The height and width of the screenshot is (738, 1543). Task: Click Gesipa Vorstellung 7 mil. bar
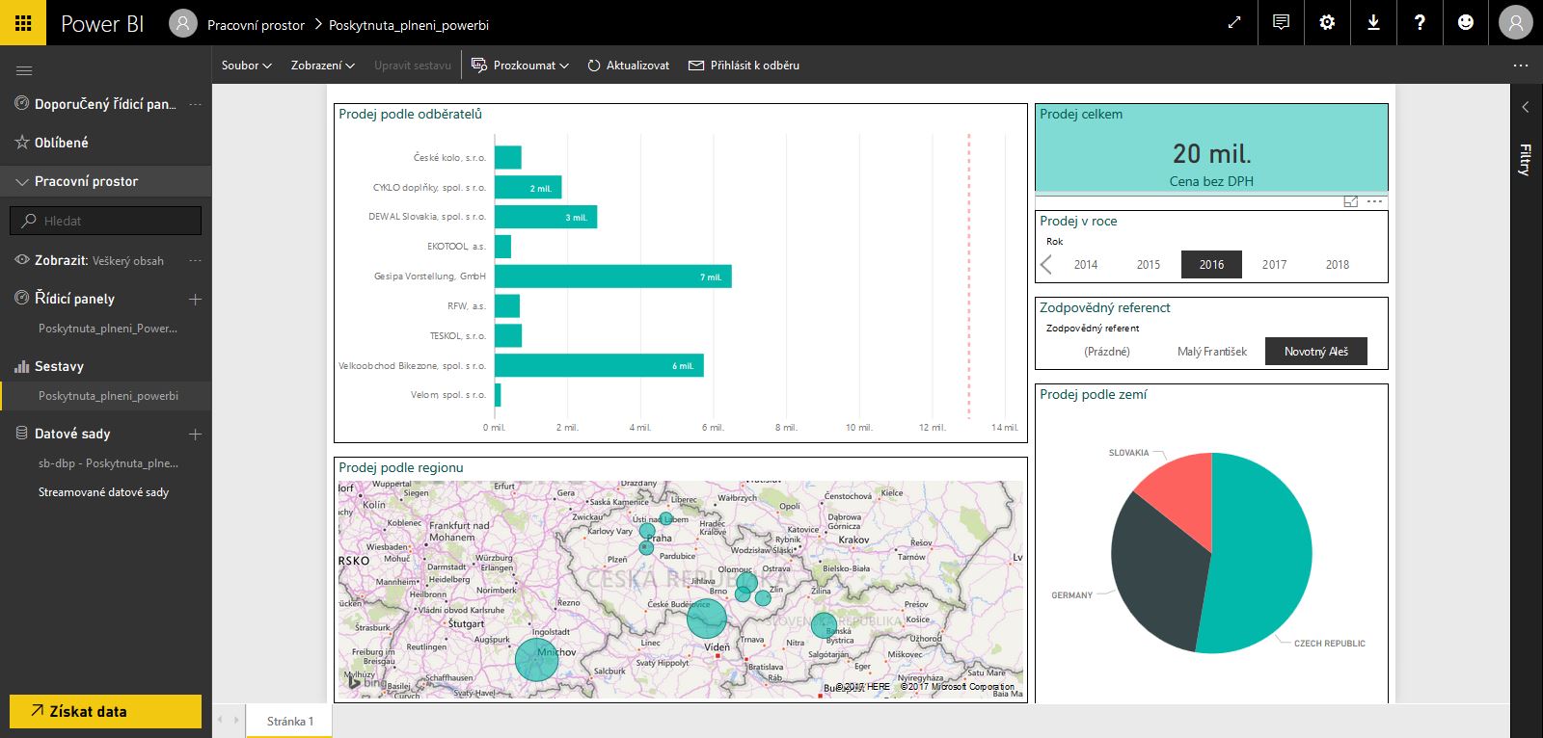tap(613, 277)
